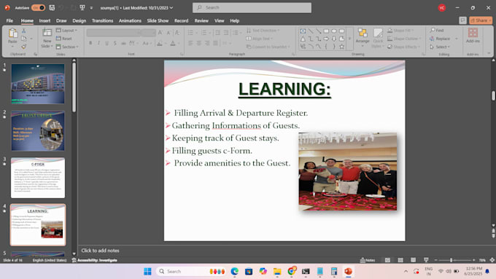Click the Share button
Viewport: 496px width, 279px height.
click(481, 20)
